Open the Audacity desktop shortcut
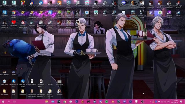 [x=32, y=3]
